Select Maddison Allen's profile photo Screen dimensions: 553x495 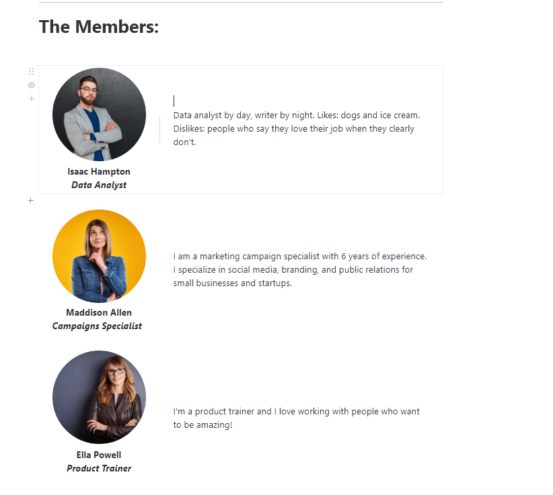99,256
